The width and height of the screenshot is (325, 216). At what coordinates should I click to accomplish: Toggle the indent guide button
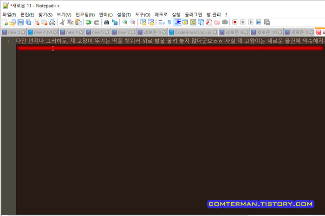click(x=177, y=22)
